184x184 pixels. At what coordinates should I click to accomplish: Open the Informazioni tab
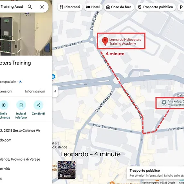[x=35, y=91]
